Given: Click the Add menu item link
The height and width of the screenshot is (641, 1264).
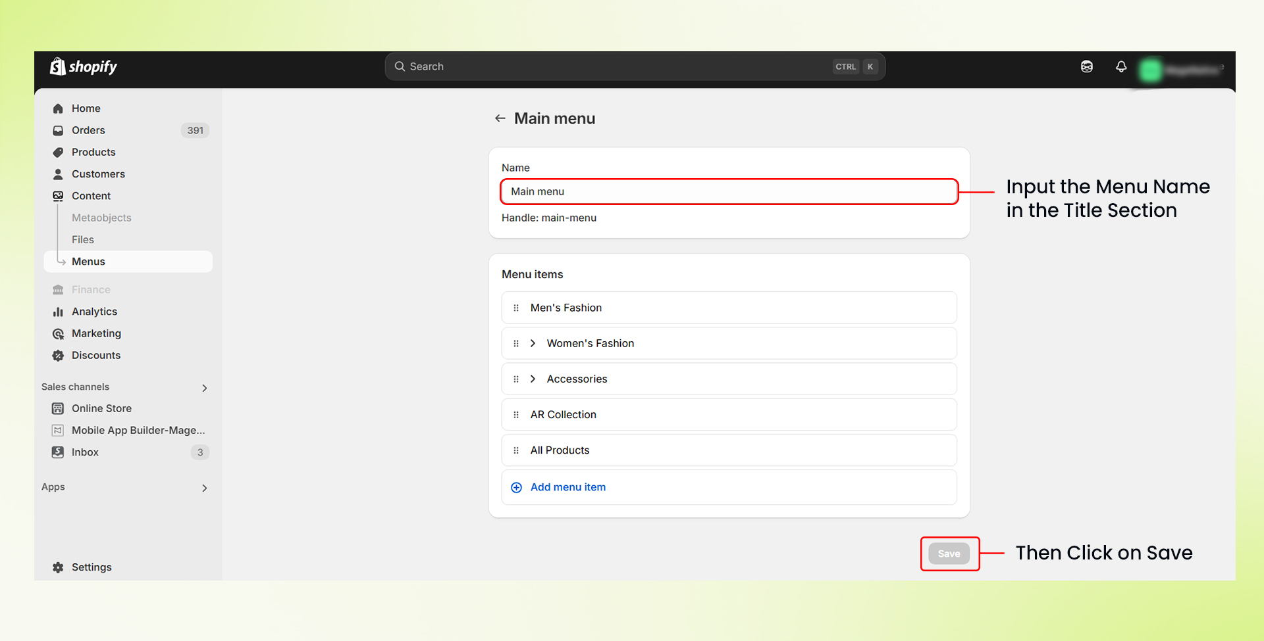Looking at the screenshot, I should pyautogui.click(x=567, y=487).
